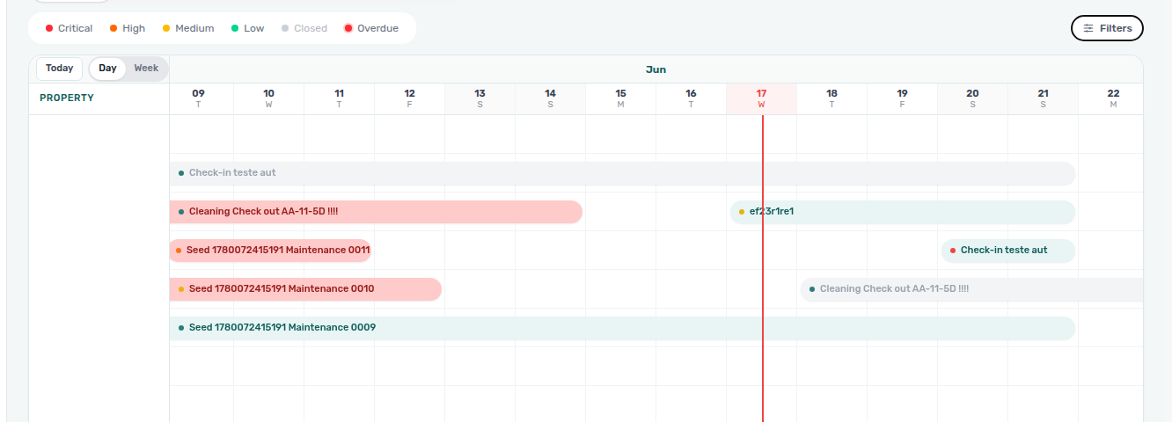The width and height of the screenshot is (1172, 422).
Task: Jump to Today in calendar
Action: pos(60,69)
